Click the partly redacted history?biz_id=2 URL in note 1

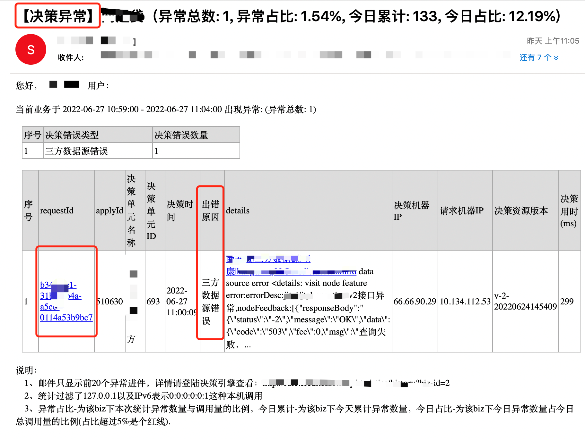(x=356, y=383)
